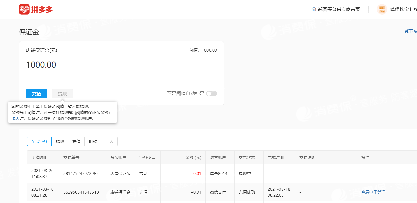This screenshot has width=417, height=203.
Task: Switch to the 充值 filter tab
Action: pyautogui.click(x=76, y=141)
